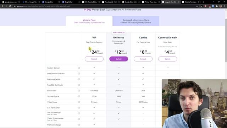Switch to the 'Wix vs Google Sites' tab
This screenshot has height=128, width=227.
click(31, 2)
